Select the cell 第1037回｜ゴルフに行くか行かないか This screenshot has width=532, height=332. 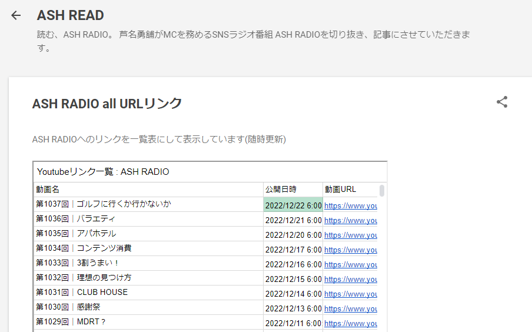click(149, 204)
